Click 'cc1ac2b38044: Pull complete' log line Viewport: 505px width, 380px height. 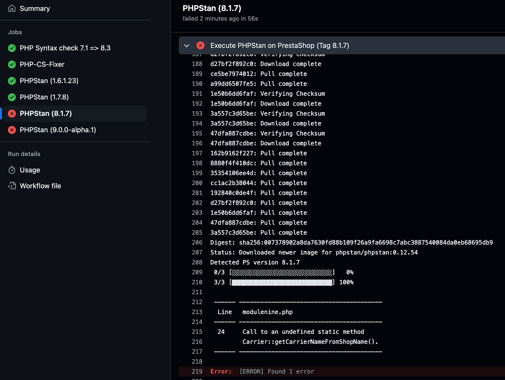[x=258, y=183]
